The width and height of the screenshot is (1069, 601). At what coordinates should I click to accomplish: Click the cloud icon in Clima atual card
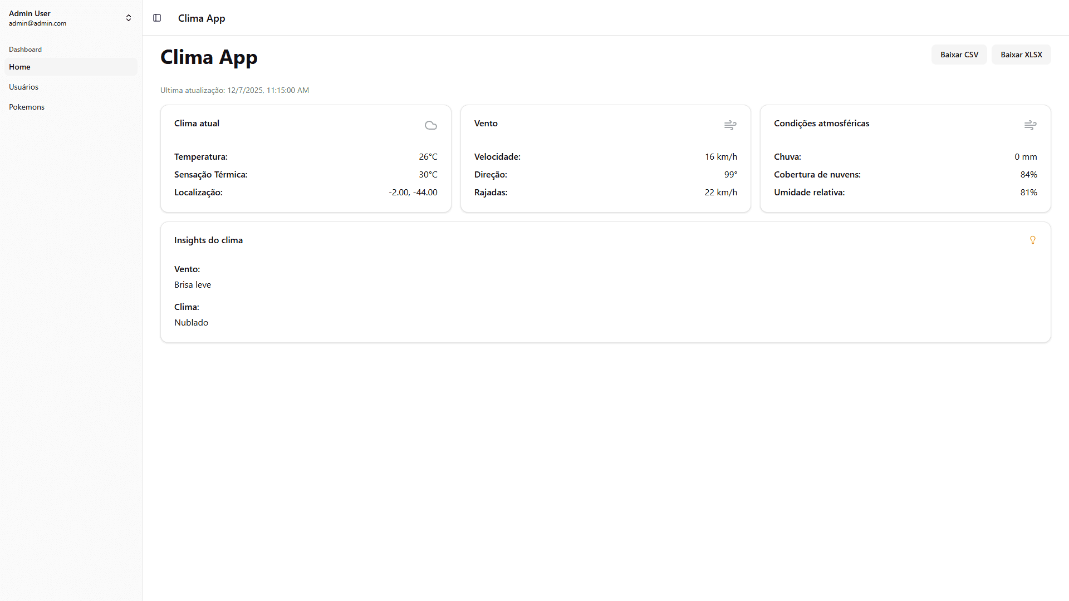430,125
